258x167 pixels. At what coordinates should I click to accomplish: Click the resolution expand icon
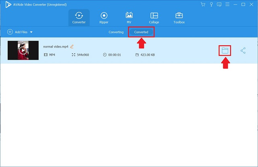click(73, 55)
